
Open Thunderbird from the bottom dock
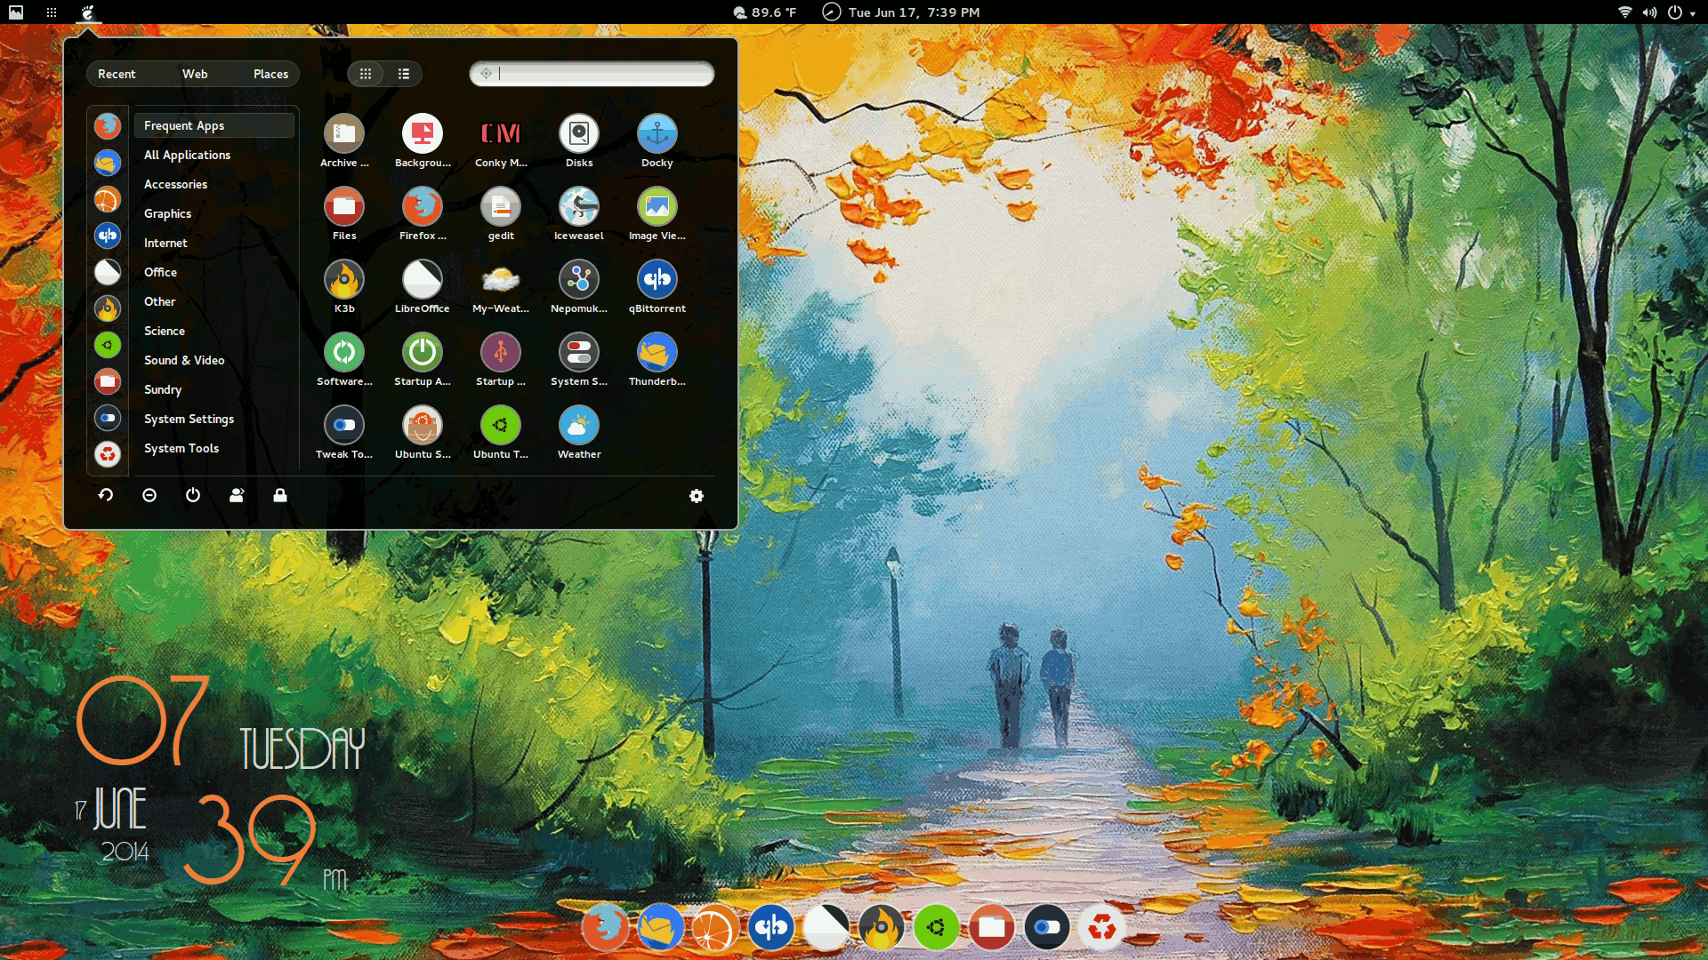click(661, 927)
